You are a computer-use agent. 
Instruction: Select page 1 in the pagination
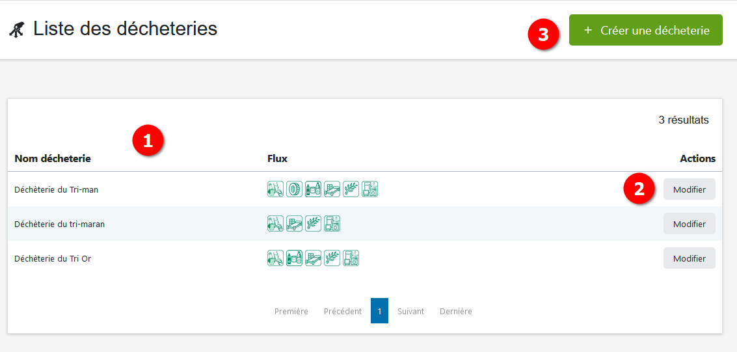click(379, 311)
